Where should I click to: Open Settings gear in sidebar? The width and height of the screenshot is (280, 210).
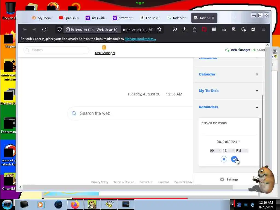pyautogui.click(x=222, y=179)
